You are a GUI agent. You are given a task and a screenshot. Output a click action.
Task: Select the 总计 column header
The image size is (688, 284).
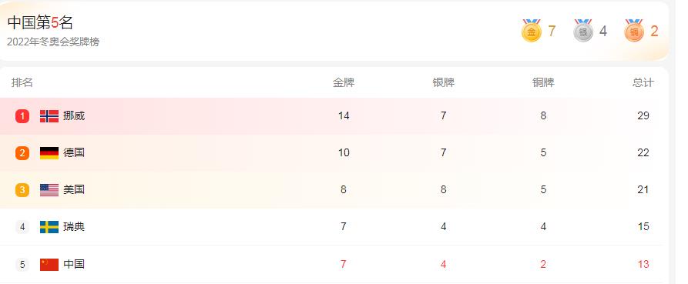[643, 82]
